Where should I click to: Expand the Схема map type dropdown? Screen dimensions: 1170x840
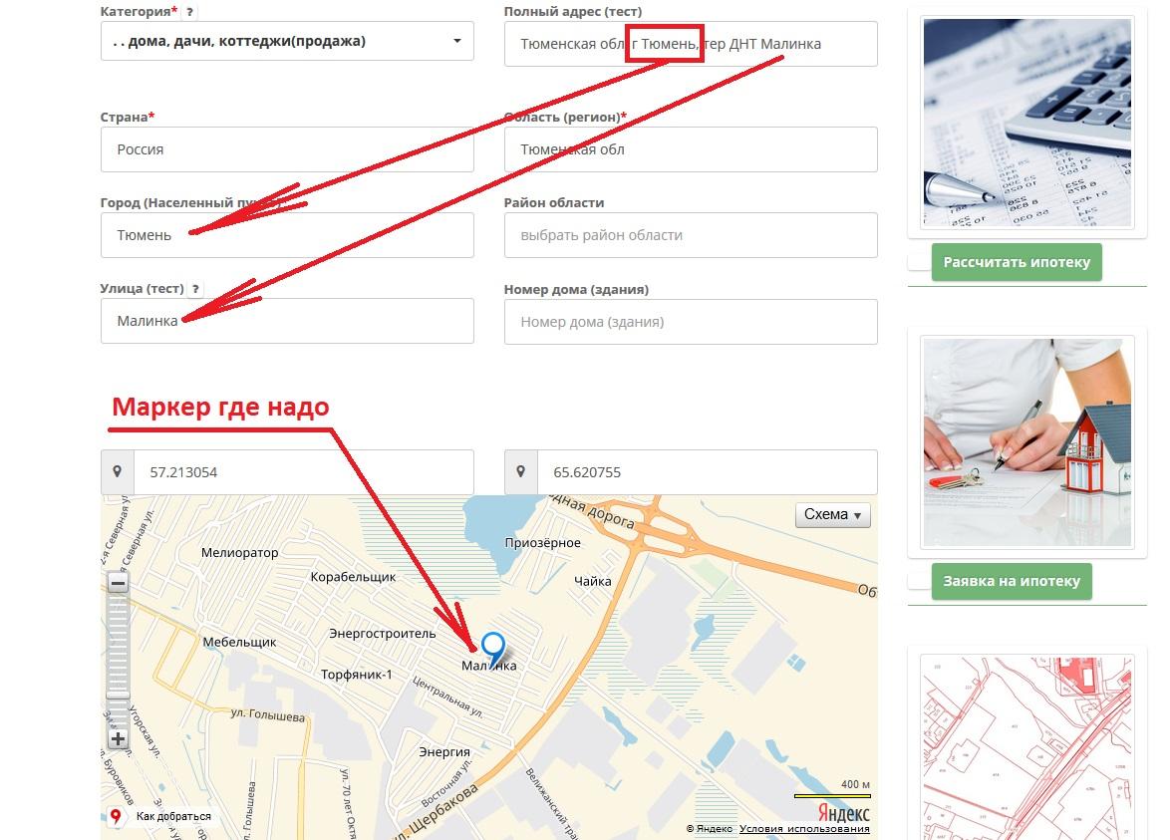(833, 515)
